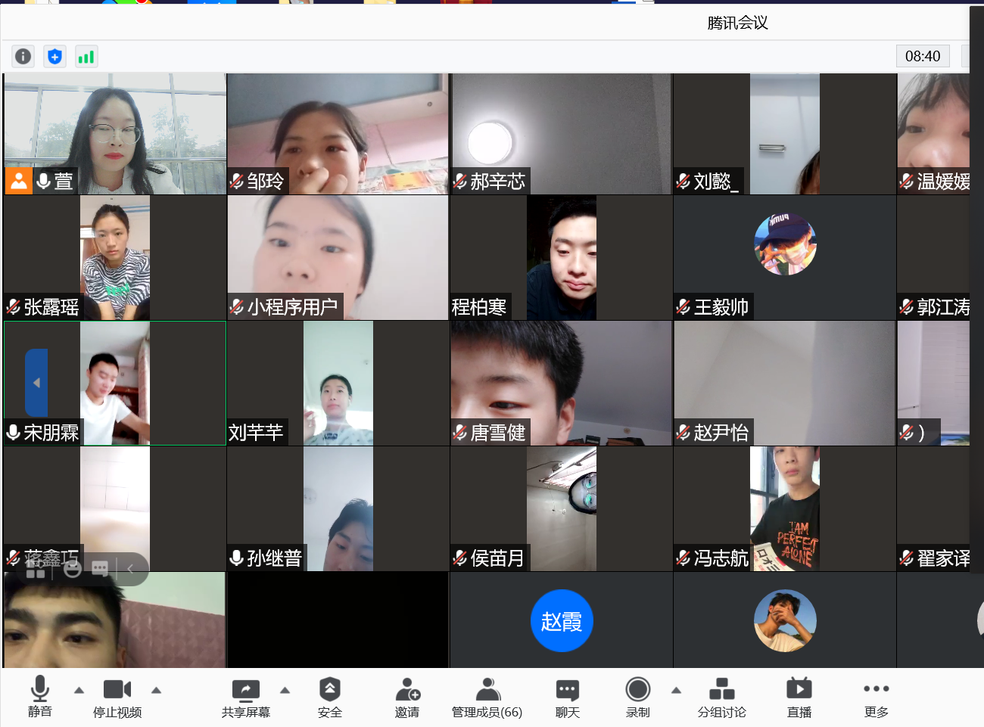The height and width of the screenshot is (727, 984).
Task: Click the blue collapse arrow on 宋朋霖's tile
Action: (x=36, y=383)
